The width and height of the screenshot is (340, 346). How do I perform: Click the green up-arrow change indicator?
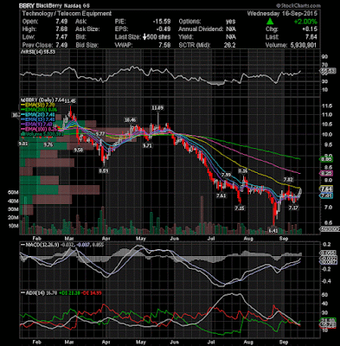click(x=270, y=21)
